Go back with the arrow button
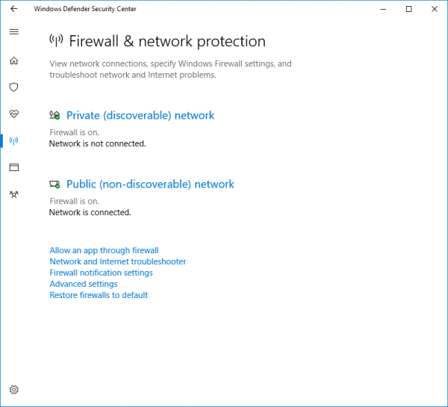 [x=13, y=9]
